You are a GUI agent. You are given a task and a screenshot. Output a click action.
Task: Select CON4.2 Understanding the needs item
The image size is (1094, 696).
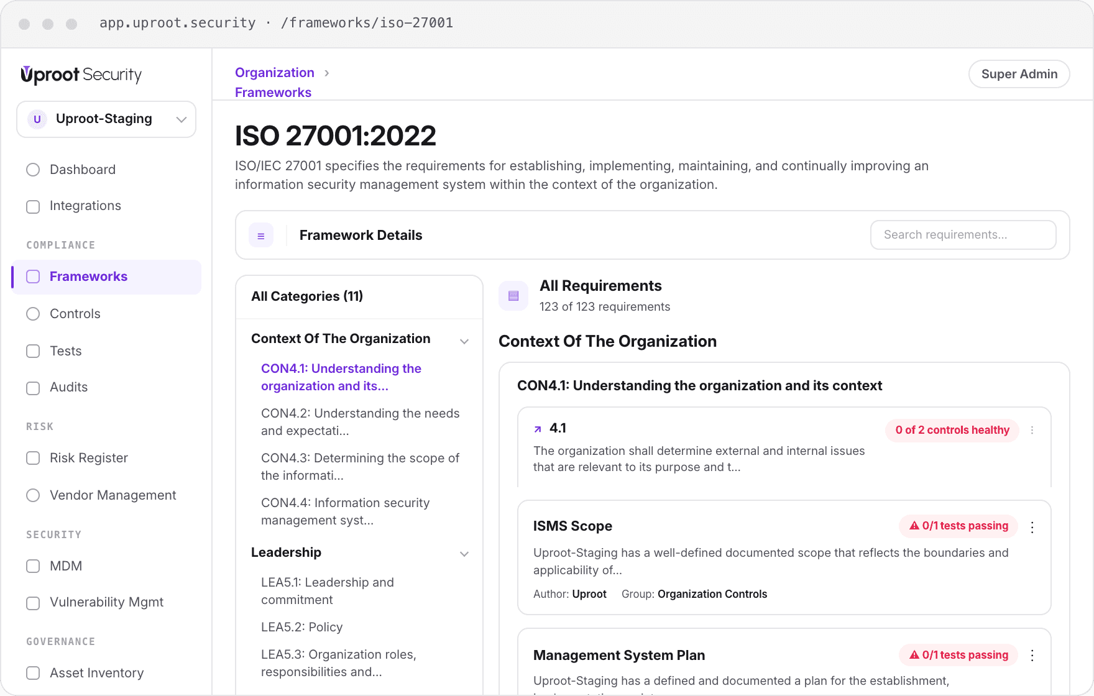(x=361, y=422)
